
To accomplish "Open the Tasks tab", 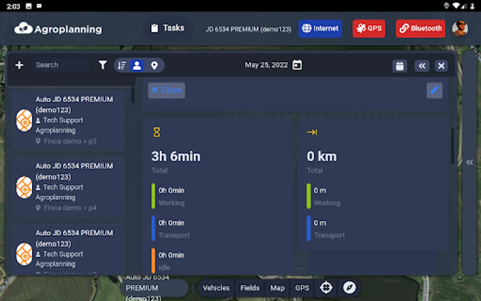I will coord(168,28).
